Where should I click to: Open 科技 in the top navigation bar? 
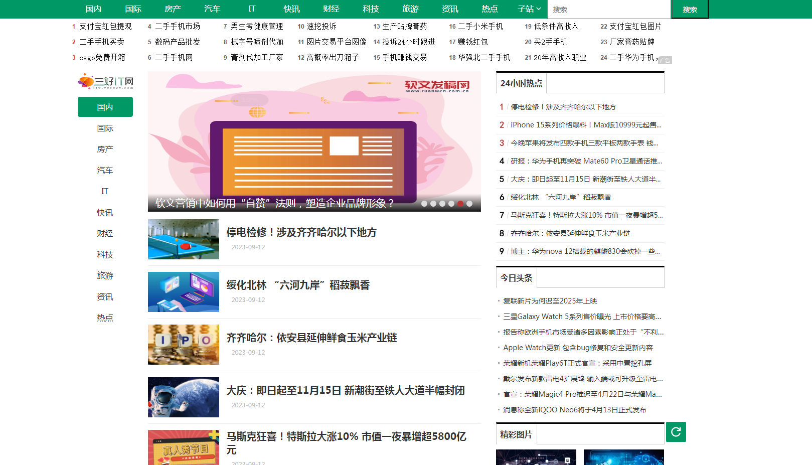pyautogui.click(x=371, y=9)
